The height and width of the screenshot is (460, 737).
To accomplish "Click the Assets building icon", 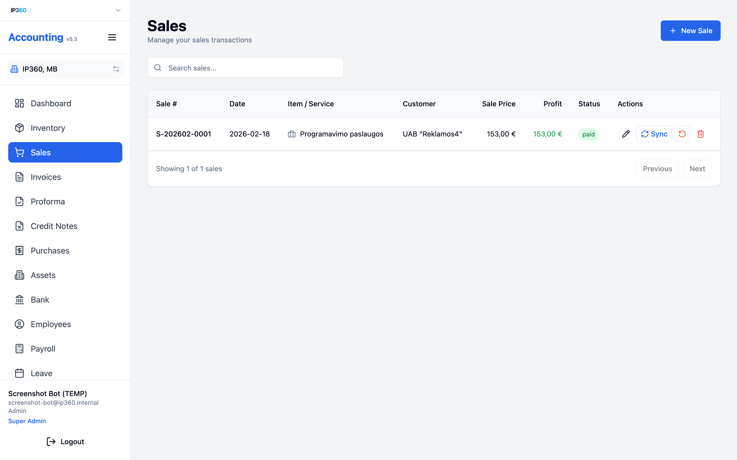I will click(x=19, y=275).
